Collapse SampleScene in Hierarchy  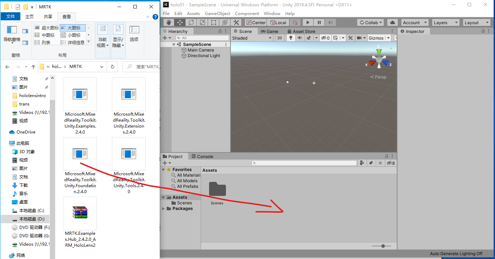174,45
